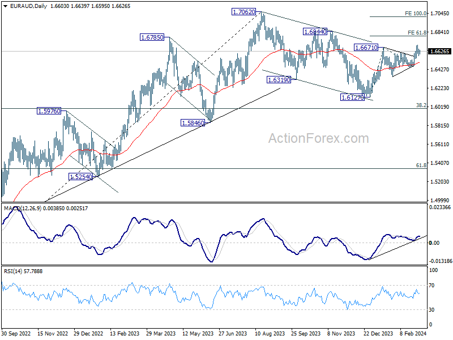Click the 8 Feb 2024 date label
453x340 pixels.
(x=413, y=333)
